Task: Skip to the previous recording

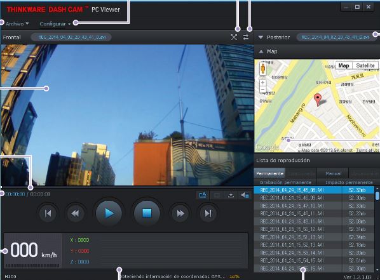Action: (x=48, y=213)
